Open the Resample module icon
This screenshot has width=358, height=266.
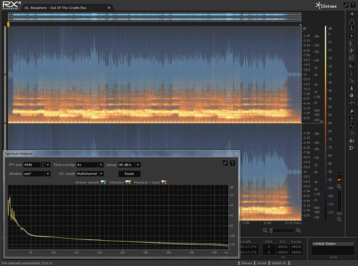352,140
